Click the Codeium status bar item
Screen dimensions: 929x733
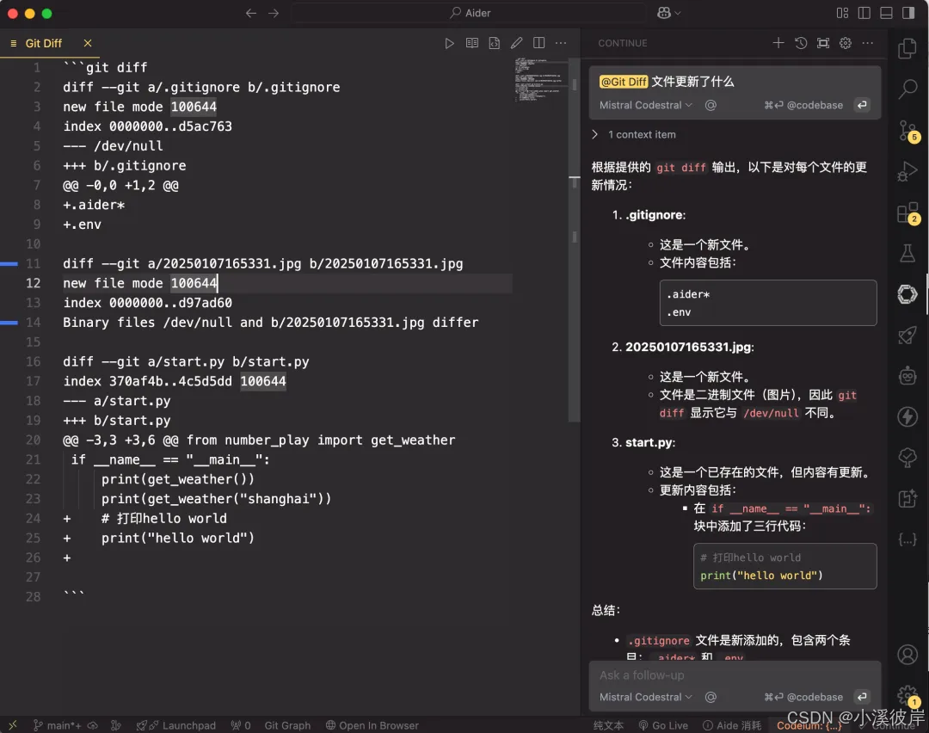[x=809, y=725]
